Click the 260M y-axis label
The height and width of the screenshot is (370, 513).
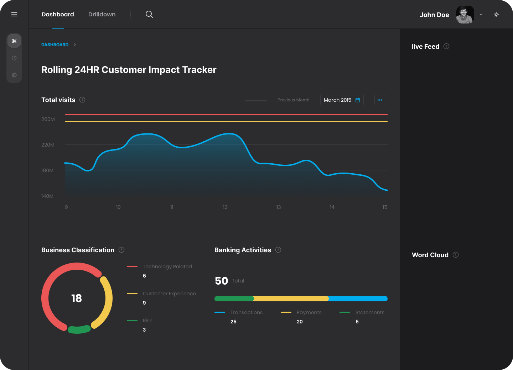click(x=48, y=119)
